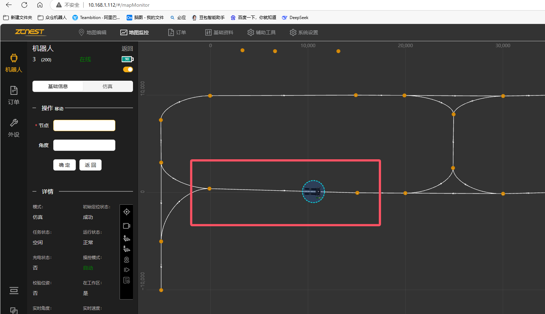Click the 正常 running status value
The height and width of the screenshot is (314, 545).
pos(88,242)
